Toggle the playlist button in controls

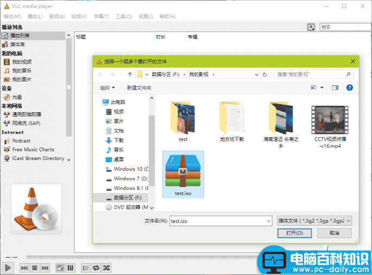pyautogui.click(x=85, y=268)
